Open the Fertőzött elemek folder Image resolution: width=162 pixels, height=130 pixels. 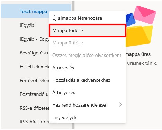35,80
